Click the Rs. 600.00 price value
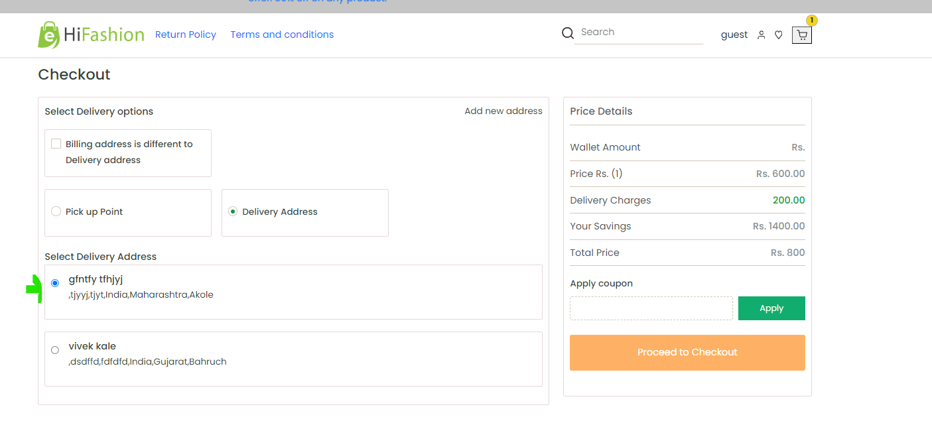Viewport: 932px width, 425px height. point(781,174)
